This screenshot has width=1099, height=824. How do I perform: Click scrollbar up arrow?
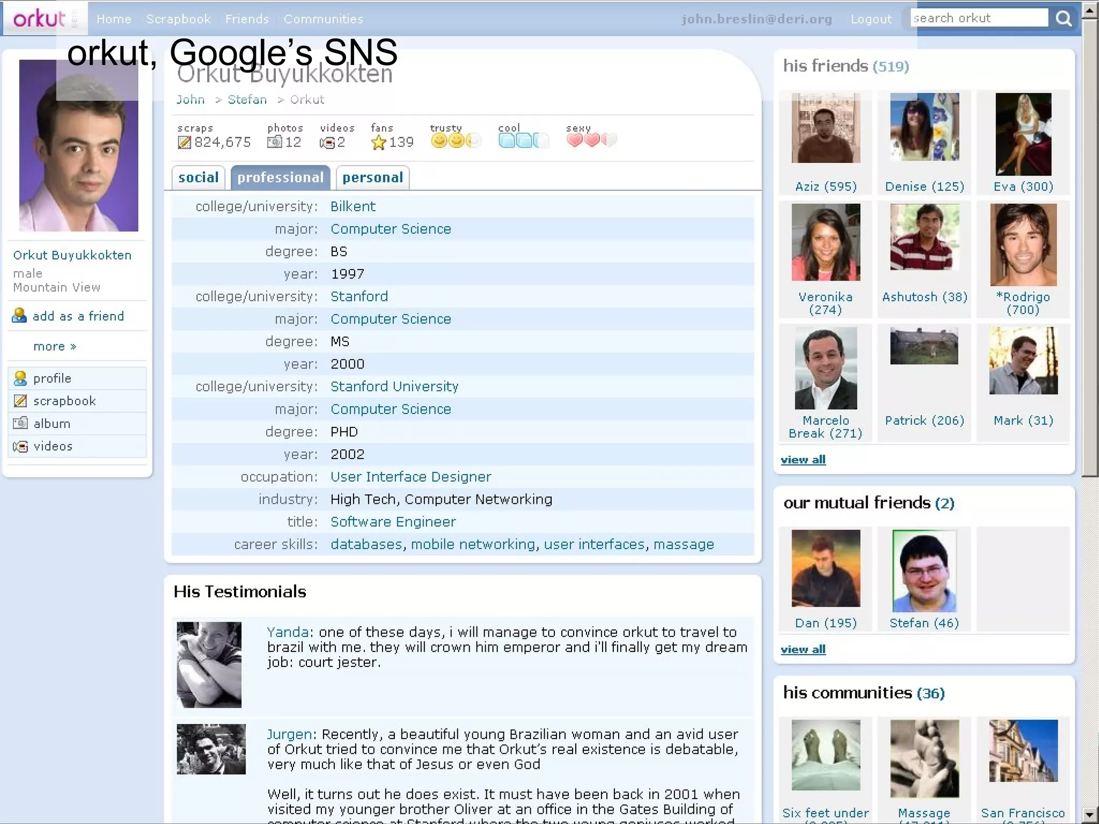coord(1090,10)
